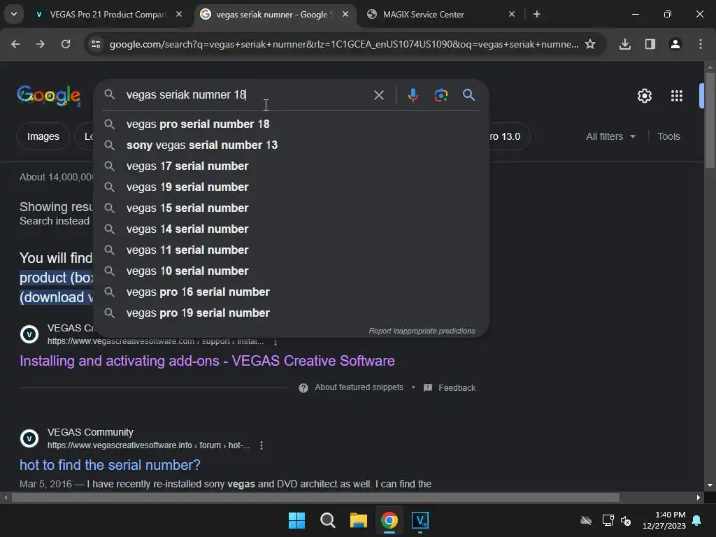
Task: Close the VEGAS Pro 21 Product tab
Action: click(x=179, y=14)
